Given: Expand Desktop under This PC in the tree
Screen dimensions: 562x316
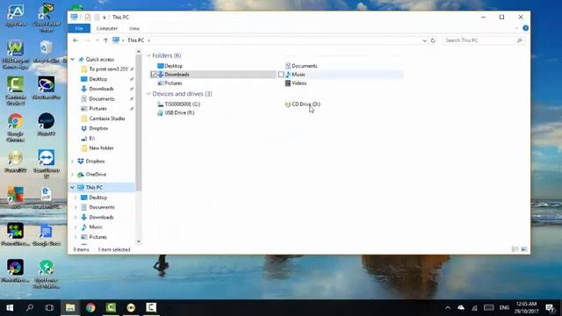Looking at the screenshot, I should 76,197.
